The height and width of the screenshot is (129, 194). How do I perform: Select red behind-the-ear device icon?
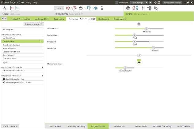74,8
